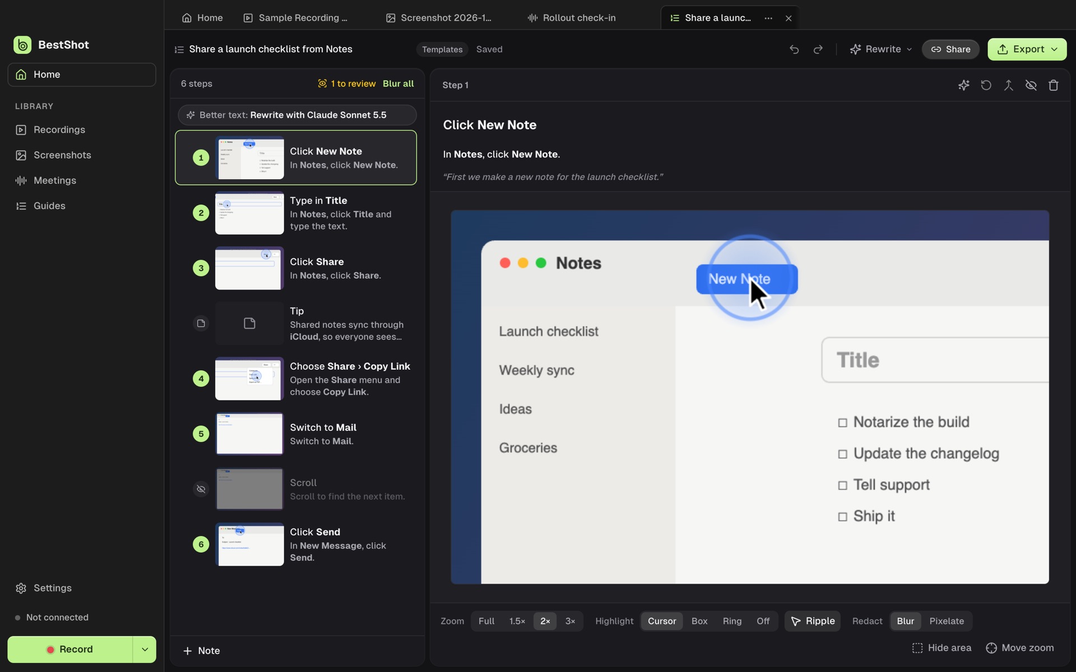This screenshot has height=672, width=1076.
Task: Toggle the Ripple click effect
Action: tap(813, 621)
